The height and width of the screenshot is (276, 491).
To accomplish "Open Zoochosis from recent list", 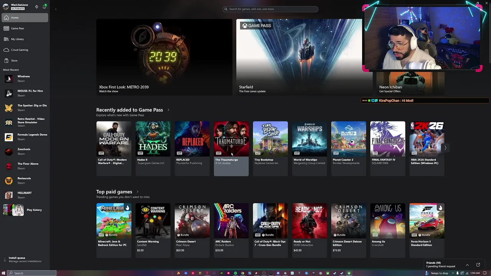I will [25, 151].
